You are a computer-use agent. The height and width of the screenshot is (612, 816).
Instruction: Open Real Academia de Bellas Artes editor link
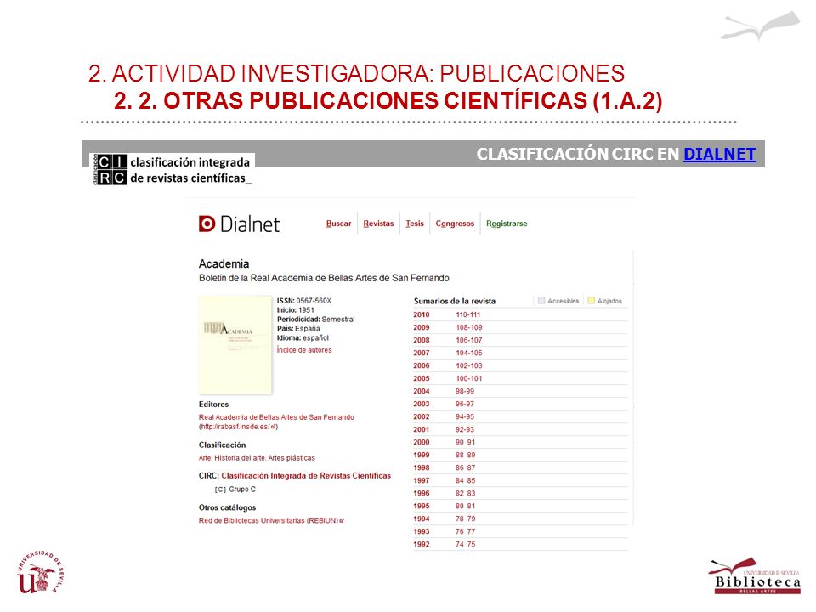pyautogui.click(x=276, y=417)
